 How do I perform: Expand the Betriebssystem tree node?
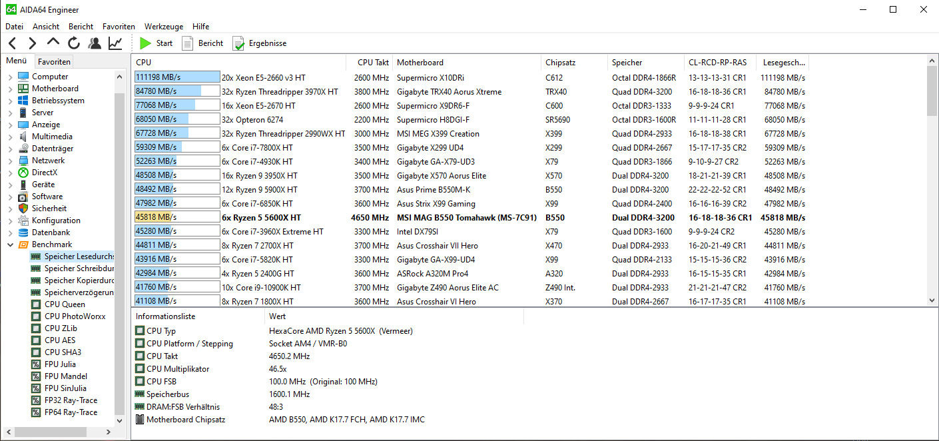(10, 101)
